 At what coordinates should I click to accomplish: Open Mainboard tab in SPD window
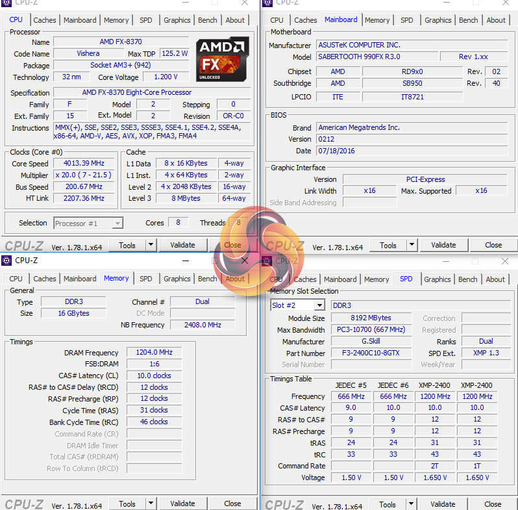pyautogui.click(x=340, y=279)
